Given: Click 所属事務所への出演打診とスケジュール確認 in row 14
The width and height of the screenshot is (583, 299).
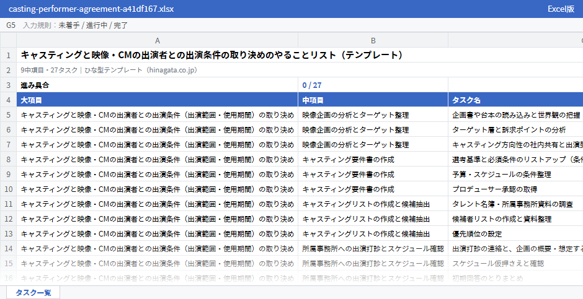Looking at the screenshot, I should pos(373,249).
